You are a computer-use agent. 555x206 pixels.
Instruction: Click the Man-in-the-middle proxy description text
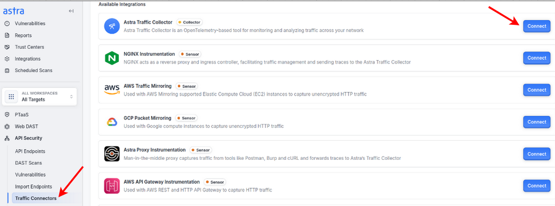click(262, 158)
